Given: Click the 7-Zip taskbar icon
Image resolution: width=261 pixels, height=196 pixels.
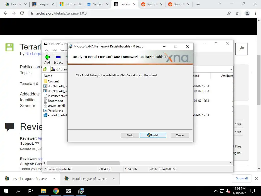Looking at the screenshot, I should tap(68, 191).
